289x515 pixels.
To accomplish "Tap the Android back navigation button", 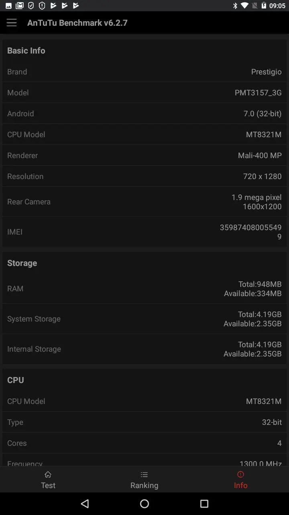I will pyautogui.click(x=84, y=503).
